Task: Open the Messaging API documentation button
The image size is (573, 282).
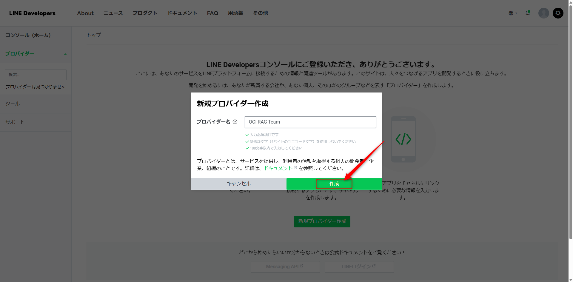Action: coord(285,267)
